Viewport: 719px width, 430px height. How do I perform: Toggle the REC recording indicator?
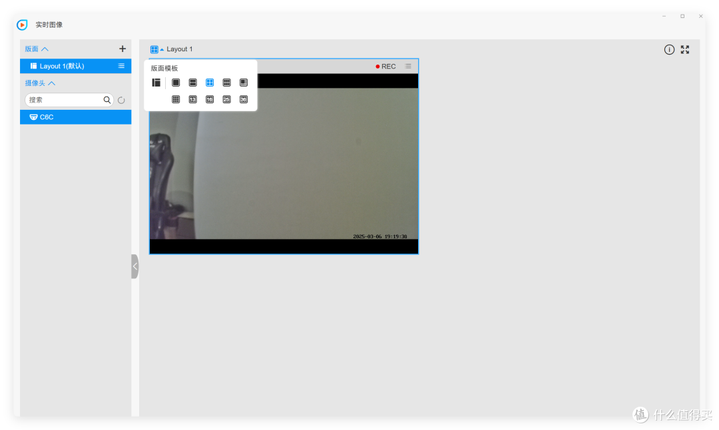pos(385,67)
